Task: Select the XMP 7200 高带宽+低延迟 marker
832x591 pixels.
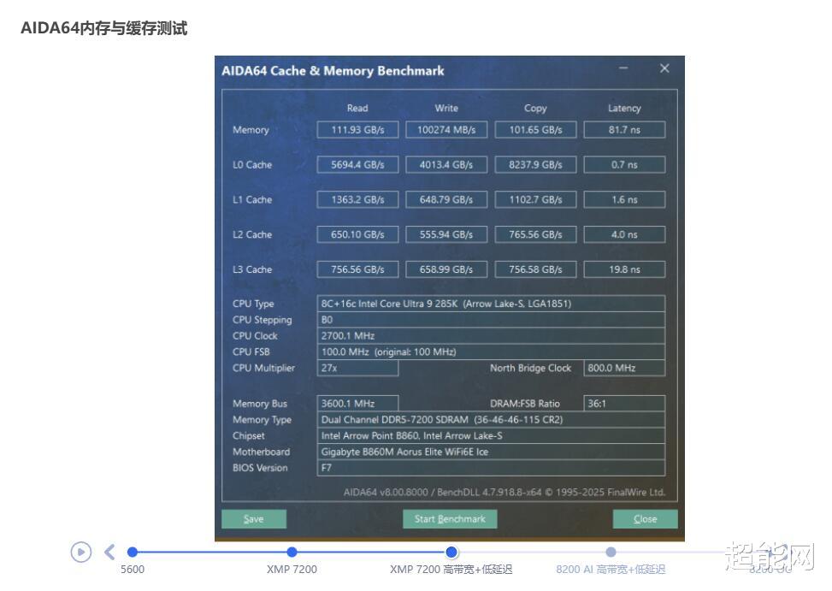Action: (x=451, y=553)
